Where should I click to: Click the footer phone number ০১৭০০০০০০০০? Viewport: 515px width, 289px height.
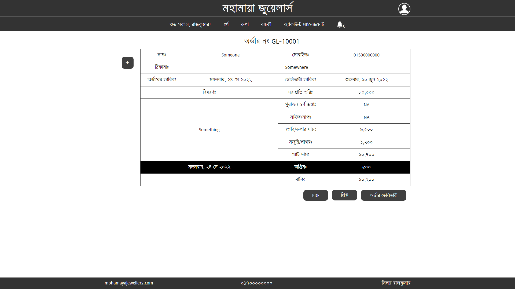[256, 283]
